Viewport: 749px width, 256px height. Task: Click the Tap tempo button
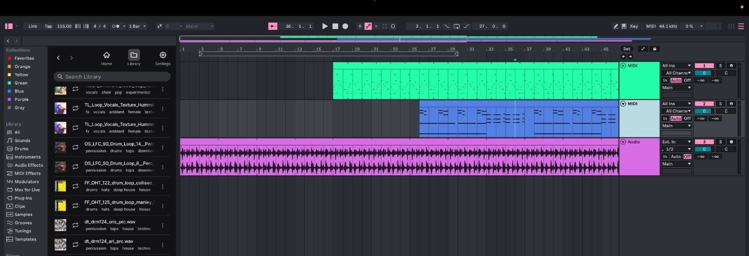point(48,26)
